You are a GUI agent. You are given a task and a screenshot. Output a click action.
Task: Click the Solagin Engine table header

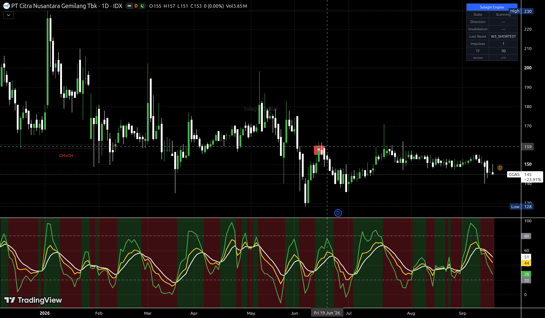492,7
